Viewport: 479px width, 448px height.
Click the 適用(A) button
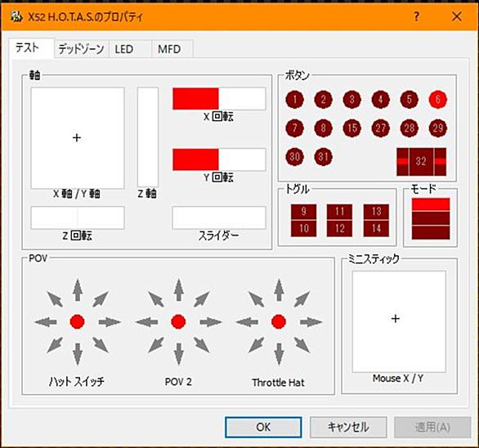tap(432, 427)
